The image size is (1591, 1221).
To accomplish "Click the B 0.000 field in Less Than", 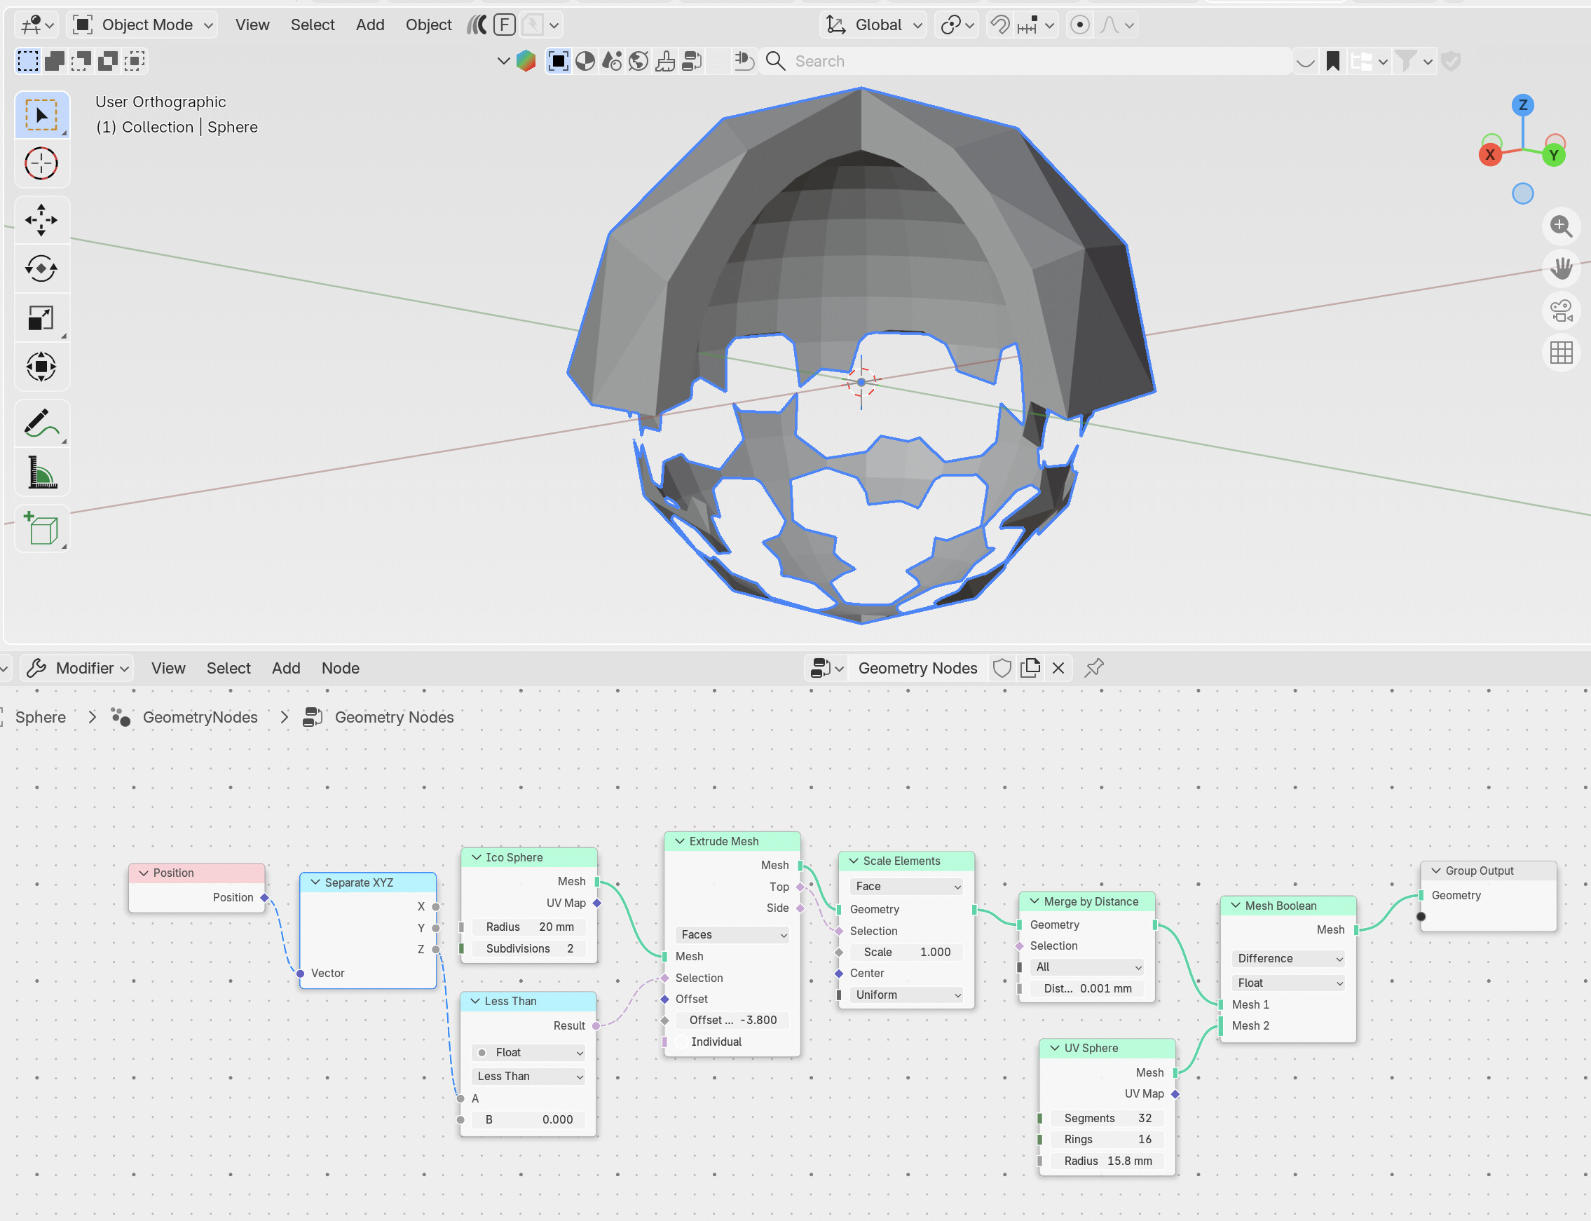I will [x=528, y=1120].
